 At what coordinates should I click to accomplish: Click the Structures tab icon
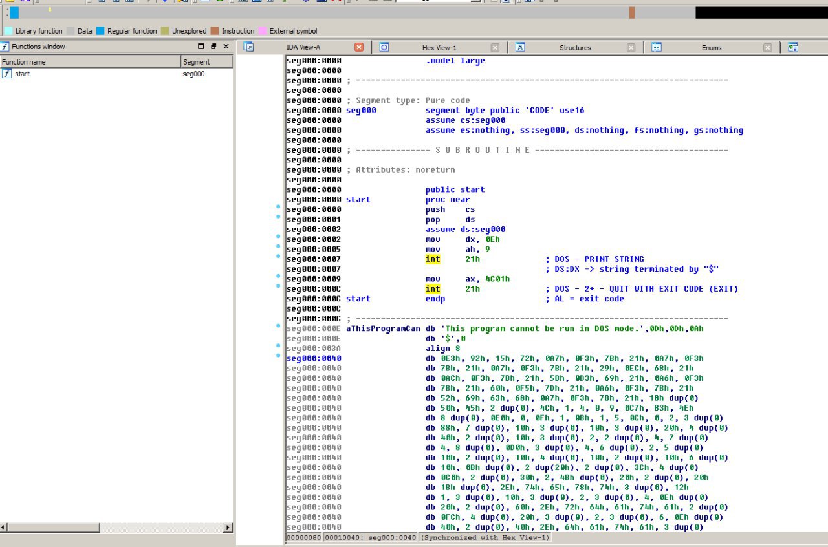(520, 47)
